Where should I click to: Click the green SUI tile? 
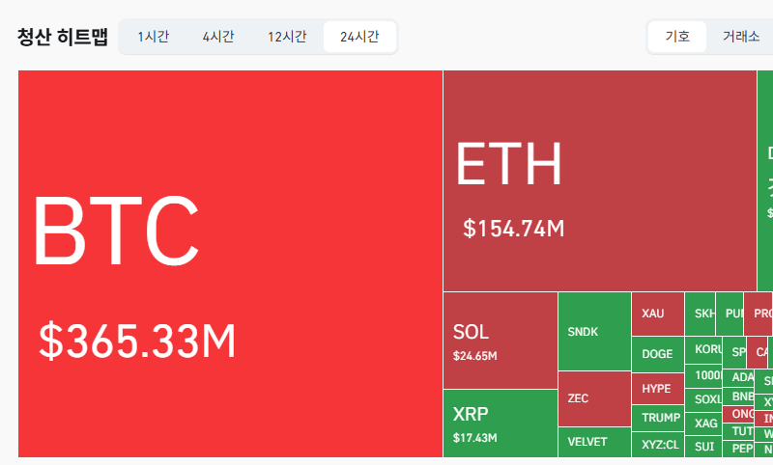click(x=703, y=447)
